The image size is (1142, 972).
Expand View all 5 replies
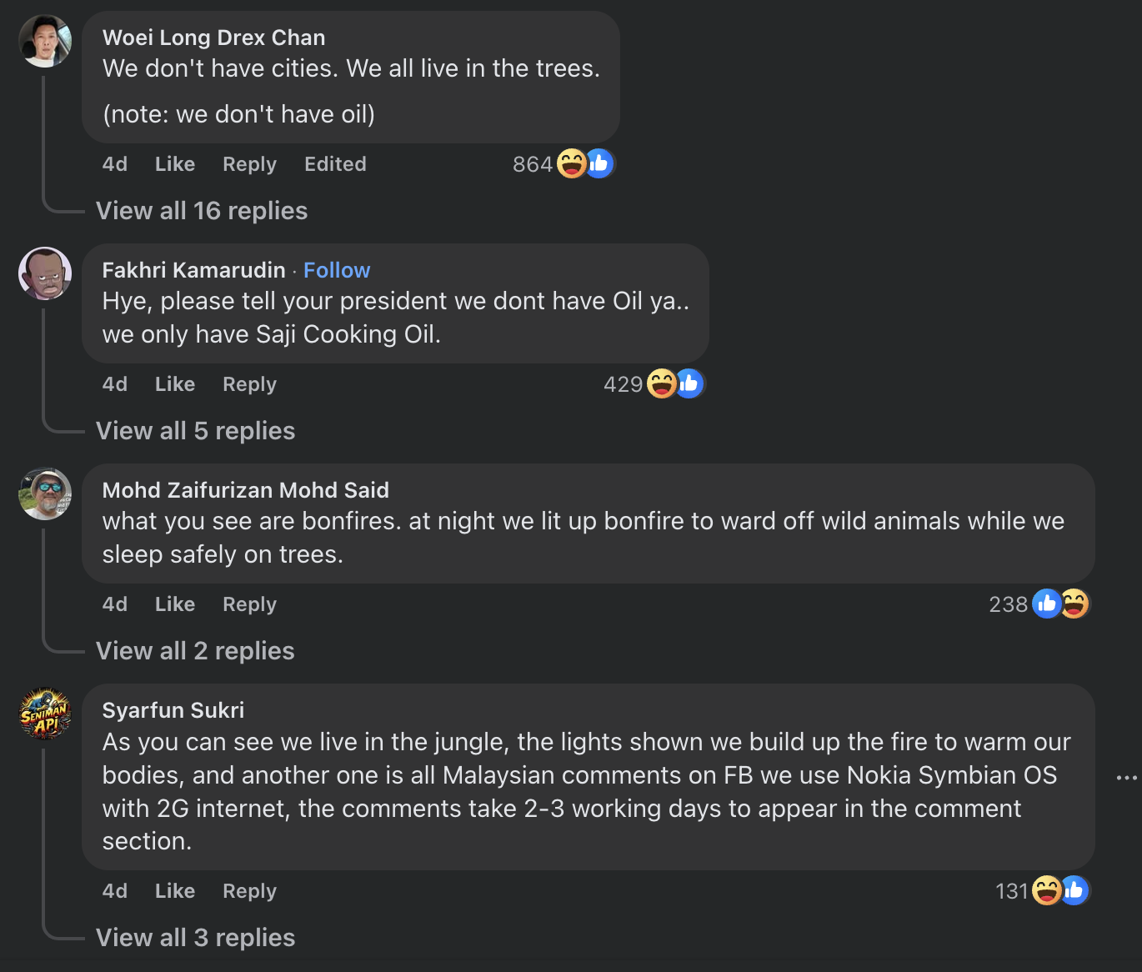(x=195, y=431)
